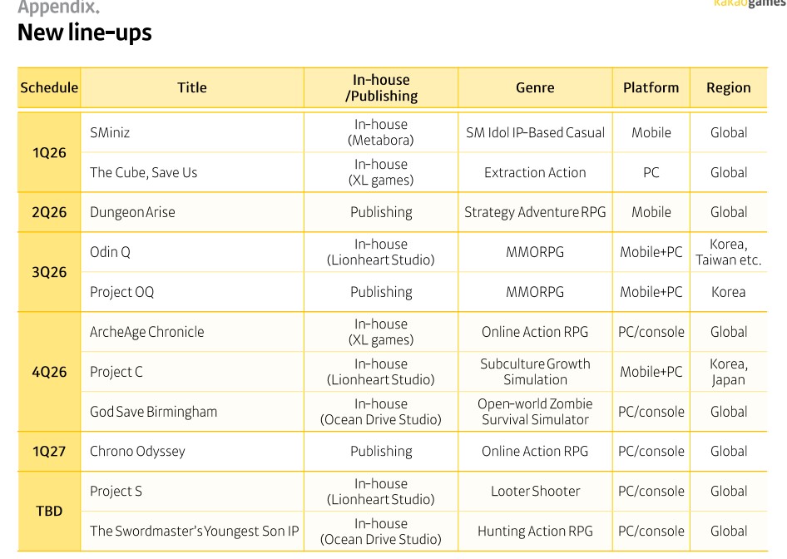Select the "Appendix." label text
The height and width of the screenshot is (559, 787).
pyautogui.click(x=58, y=7)
